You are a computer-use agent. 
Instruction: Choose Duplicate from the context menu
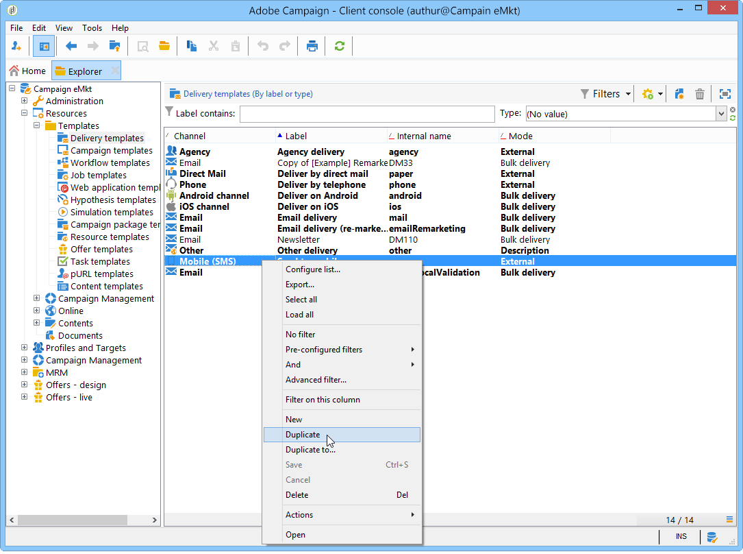click(x=303, y=435)
